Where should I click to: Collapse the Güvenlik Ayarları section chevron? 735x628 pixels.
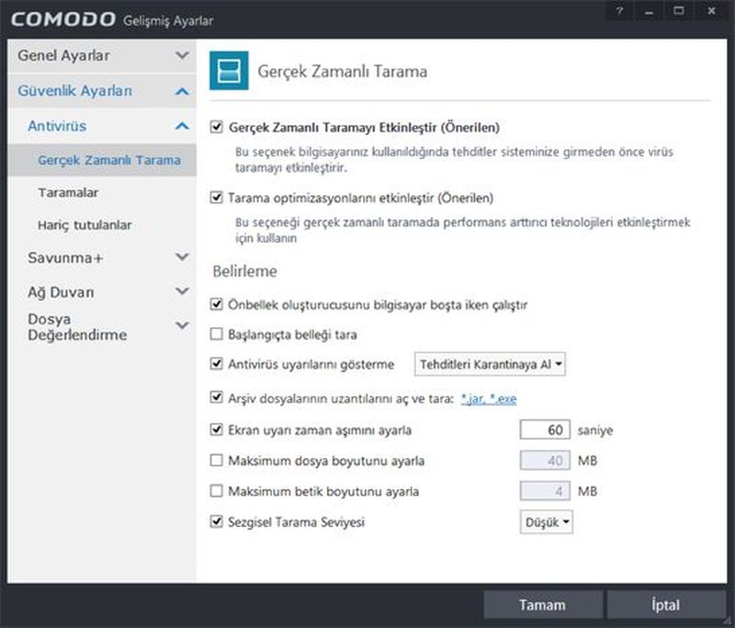182,91
